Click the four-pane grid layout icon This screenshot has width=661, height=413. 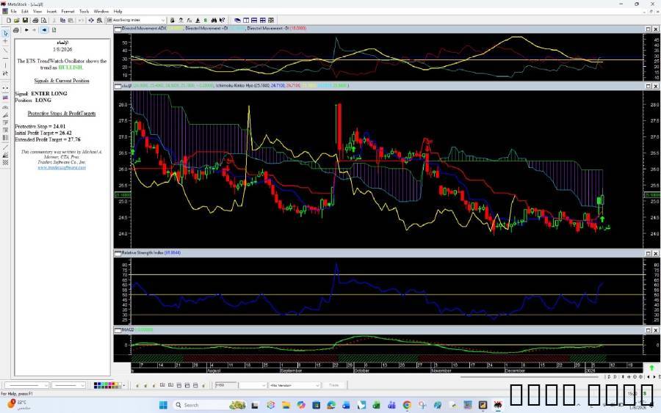point(263,21)
